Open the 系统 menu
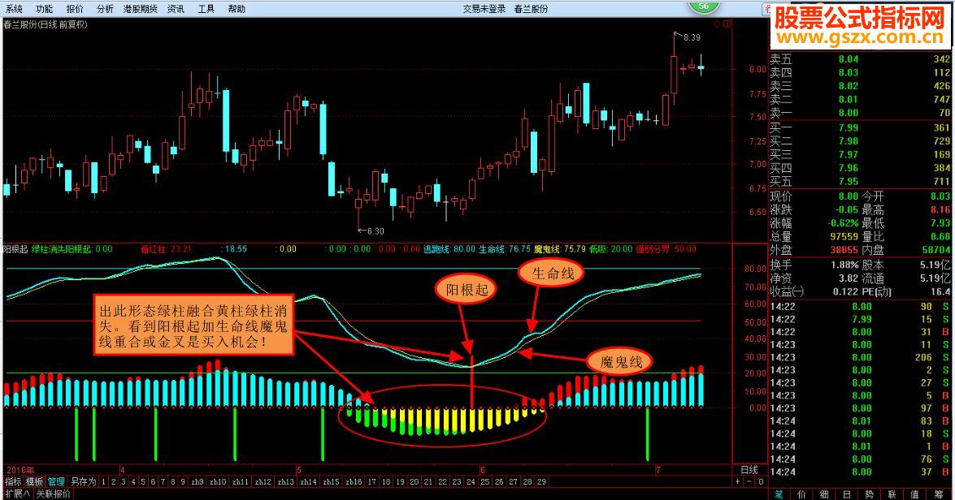955x500 pixels. 14,8
